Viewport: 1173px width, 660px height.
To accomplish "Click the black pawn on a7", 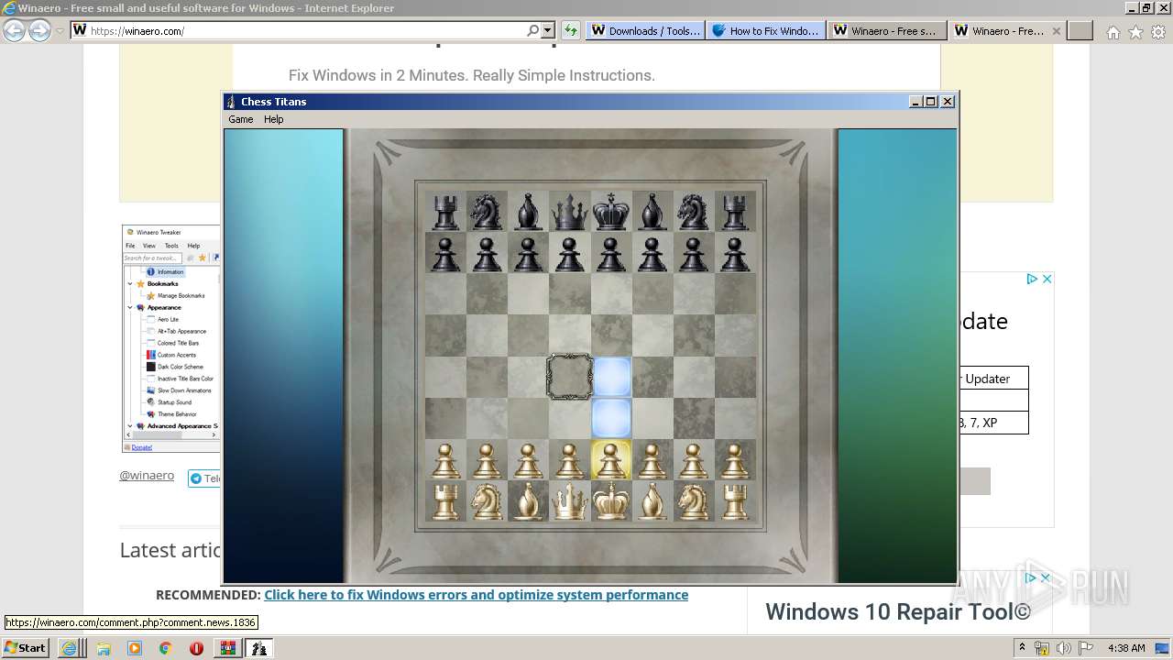I will point(446,253).
